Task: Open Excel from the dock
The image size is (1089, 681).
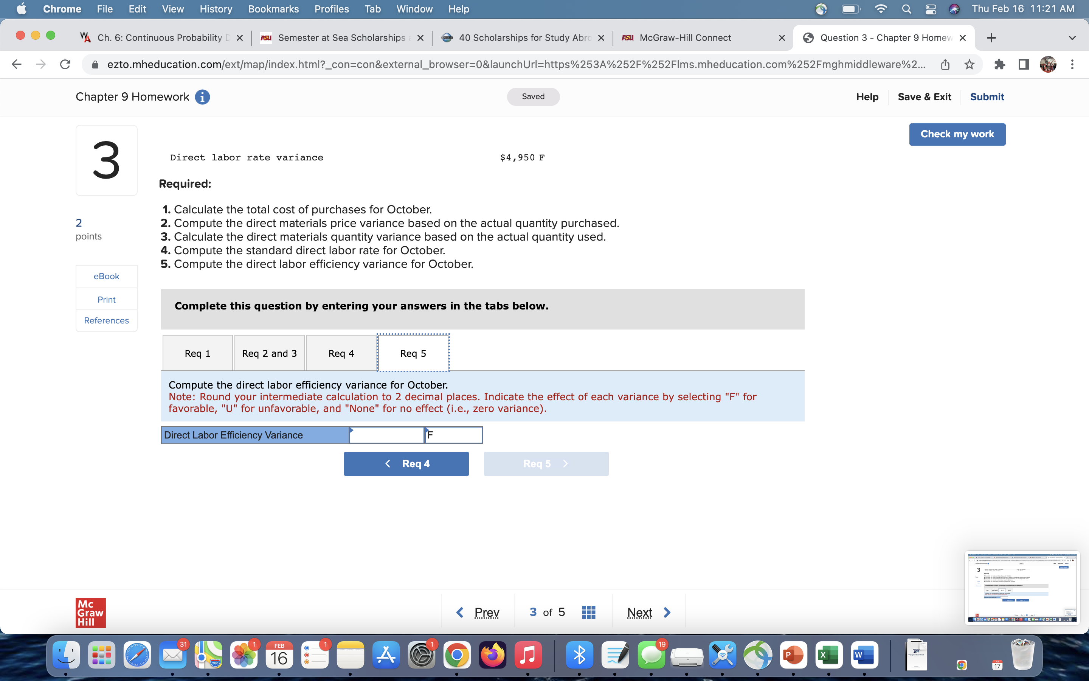Action: (x=829, y=655)
